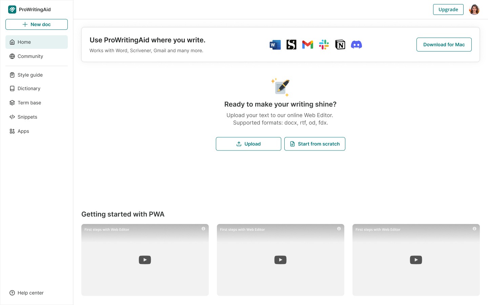Viewport: 488px width, 305px height.
Task: Click 'Use ProWritingAid where you write.' heading
Action: [x=147, y=40]
